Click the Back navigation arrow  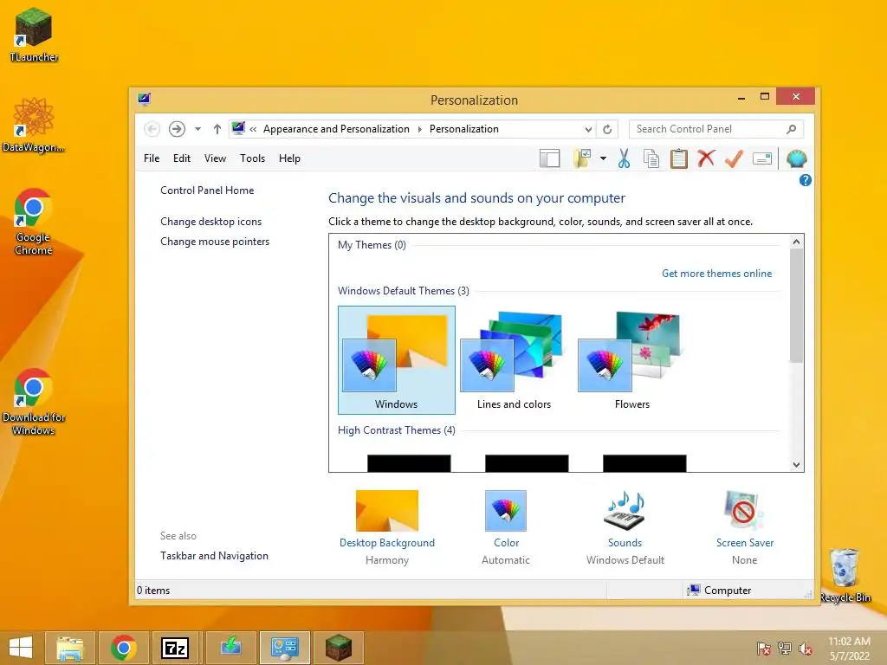152,129
